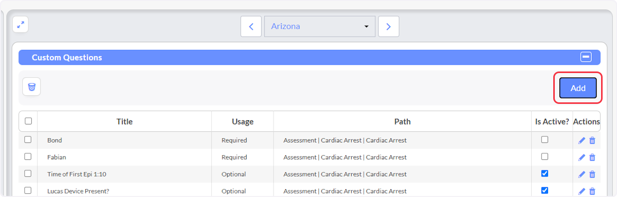Delete the Lucas Device Present? question

(x=592, y=191)
